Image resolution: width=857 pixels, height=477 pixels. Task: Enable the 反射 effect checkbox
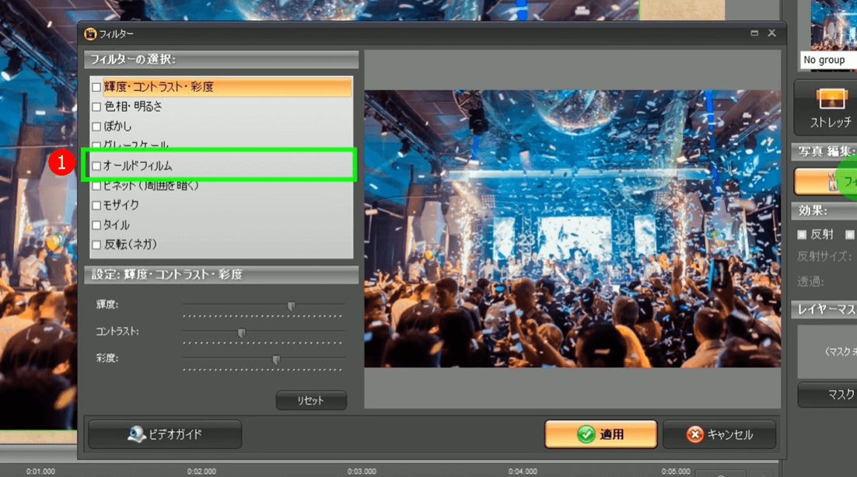tap(802, 235)
